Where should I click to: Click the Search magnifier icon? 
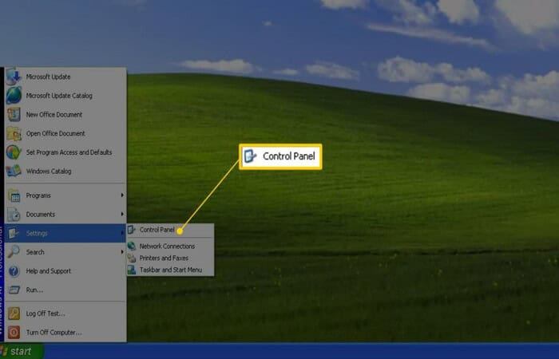click(x=14, y=252)
